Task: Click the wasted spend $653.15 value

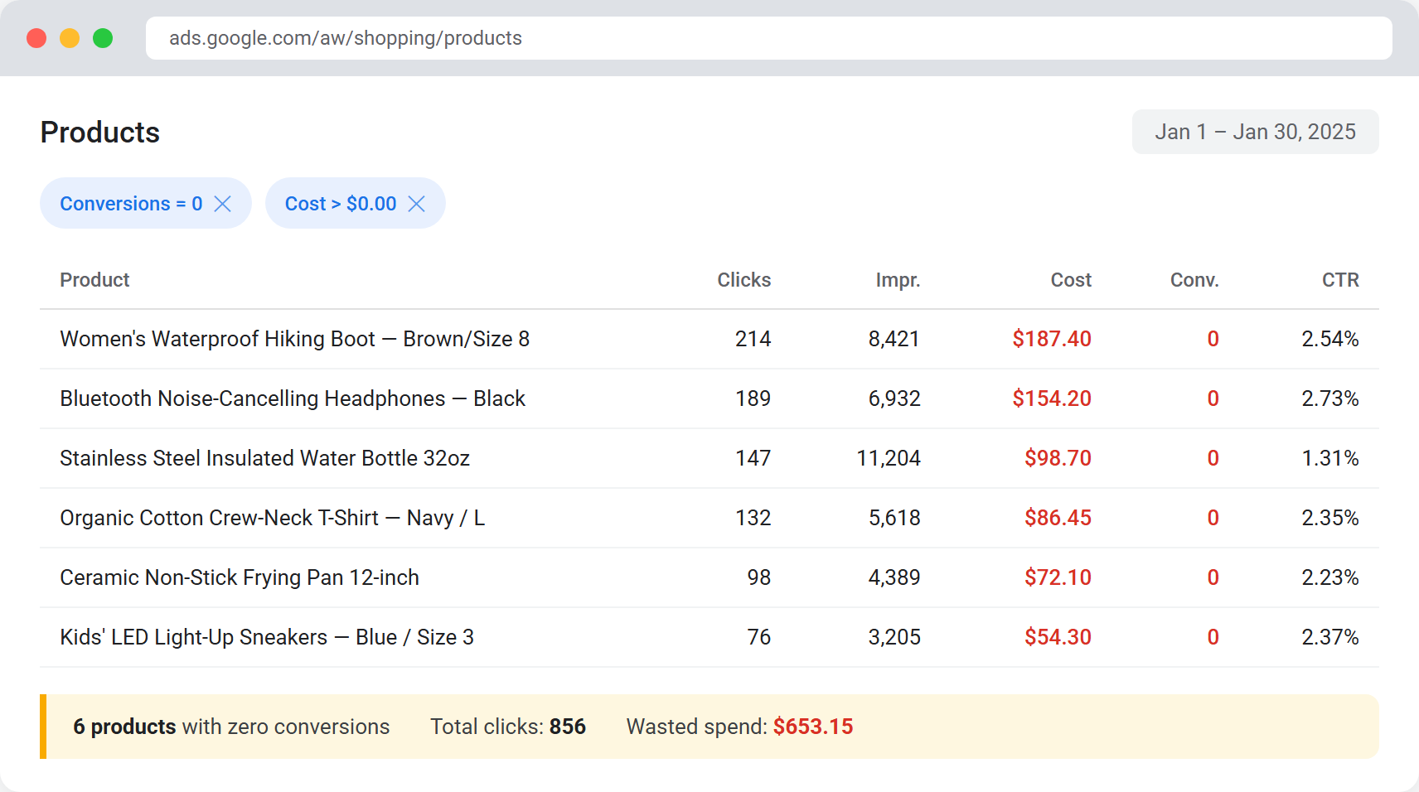Action: coord(813,727)
